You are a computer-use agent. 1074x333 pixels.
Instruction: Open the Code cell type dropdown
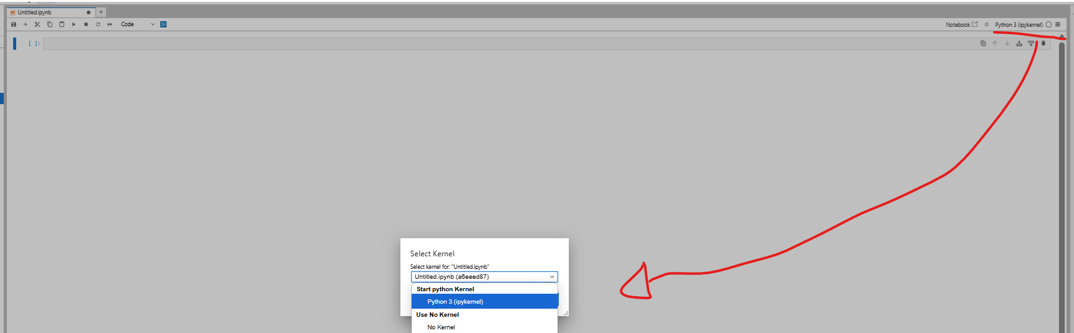138,24
